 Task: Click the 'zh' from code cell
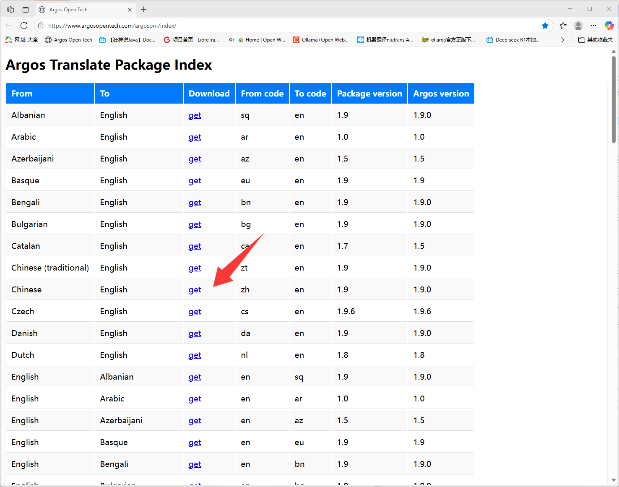tap(262, 289)
